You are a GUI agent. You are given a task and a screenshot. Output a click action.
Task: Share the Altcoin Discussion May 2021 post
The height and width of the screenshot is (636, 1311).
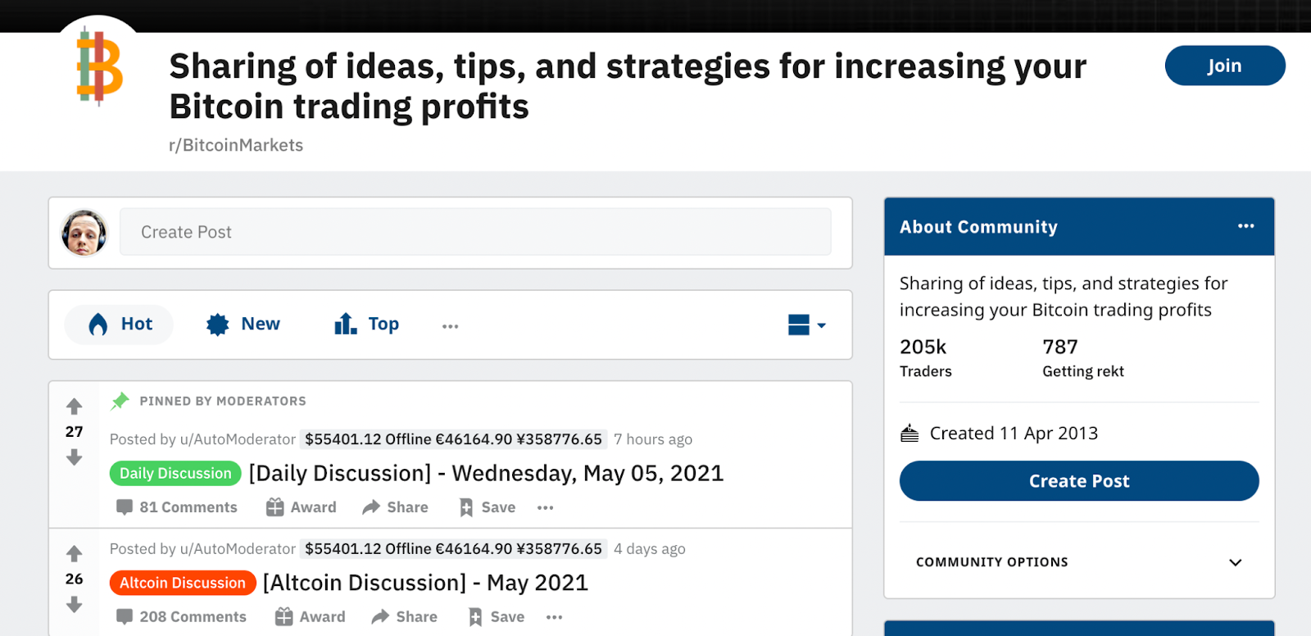[405, 616]
